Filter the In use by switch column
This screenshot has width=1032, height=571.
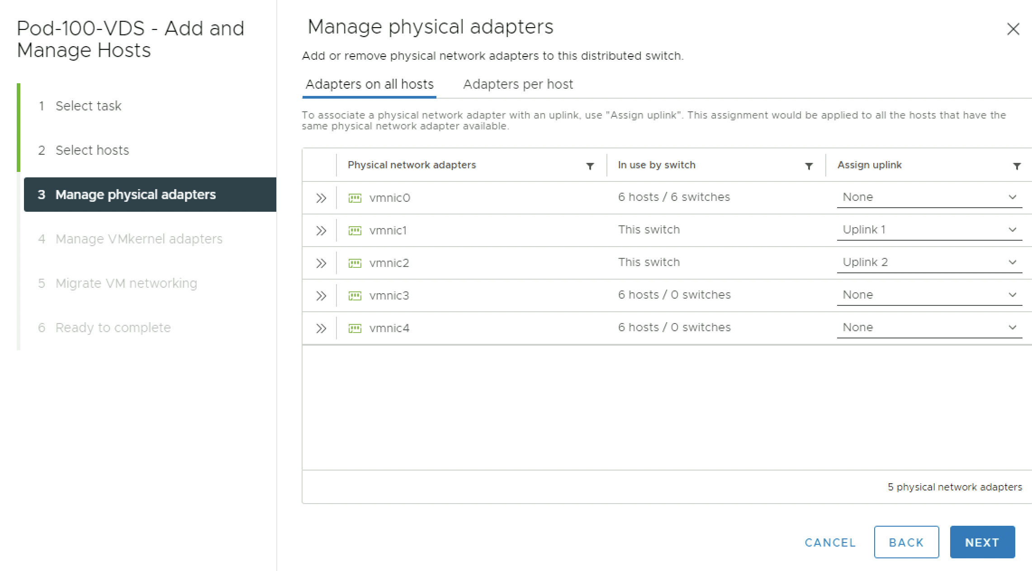point(809,166)
